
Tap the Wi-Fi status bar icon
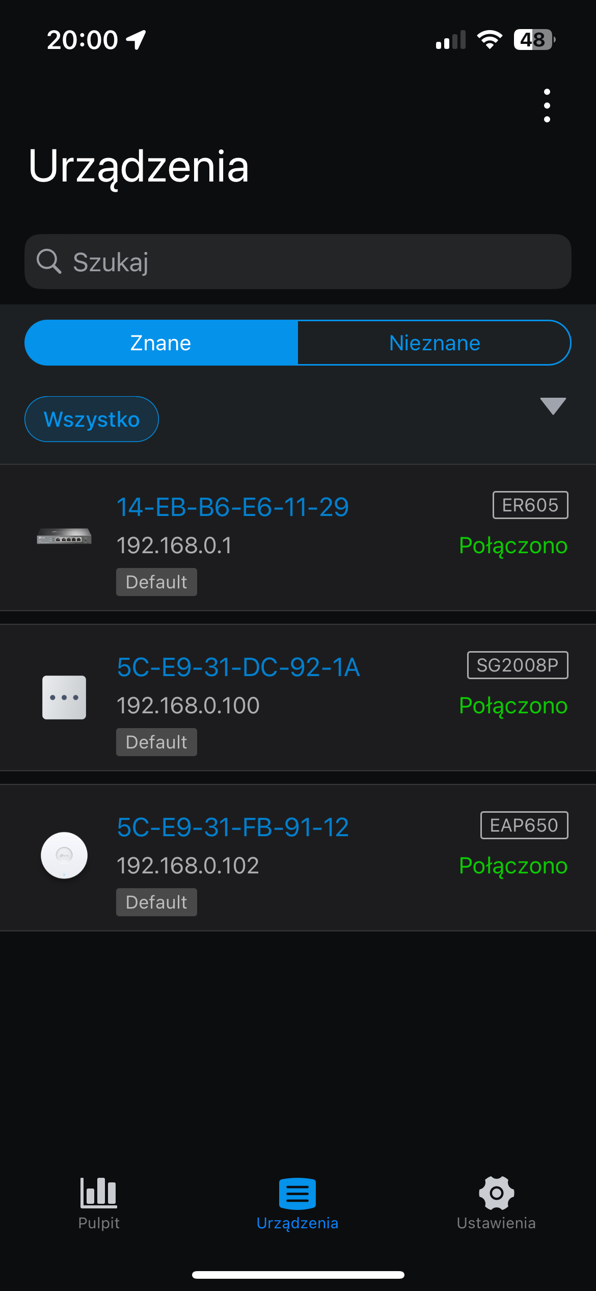pyautogui.click(x=490, y=40)
